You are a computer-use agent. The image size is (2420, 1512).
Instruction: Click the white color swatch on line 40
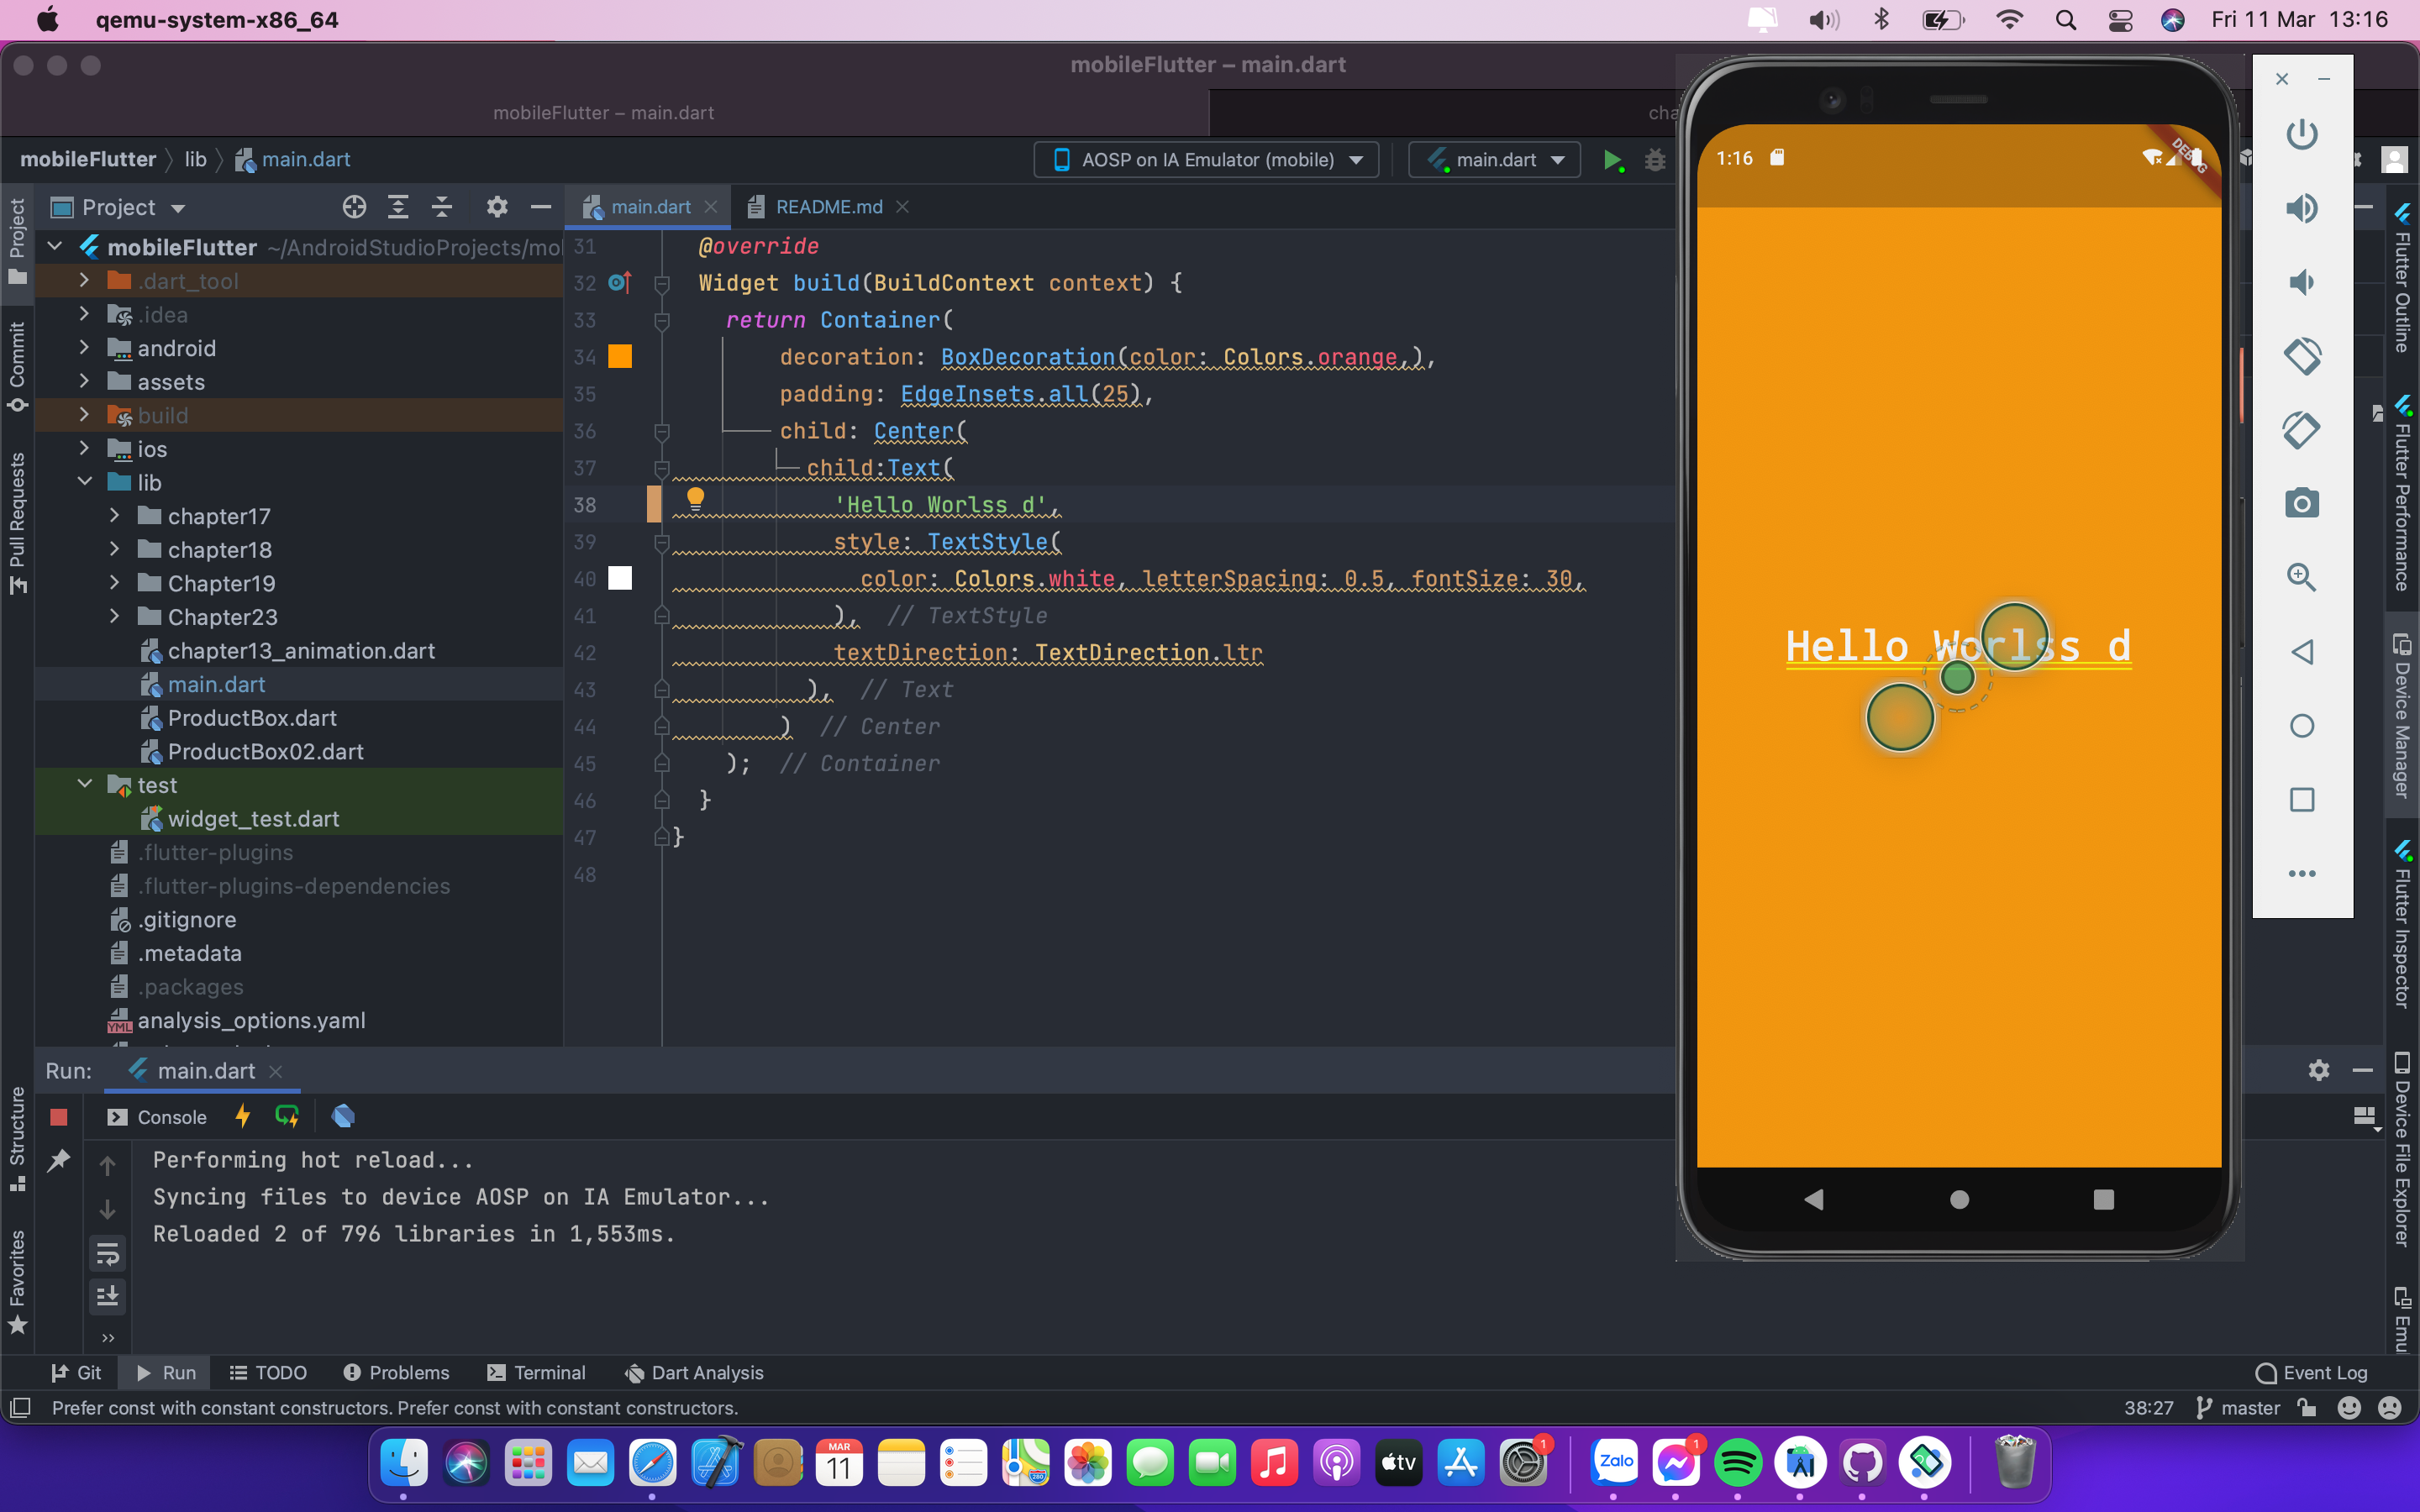[620, 578]
